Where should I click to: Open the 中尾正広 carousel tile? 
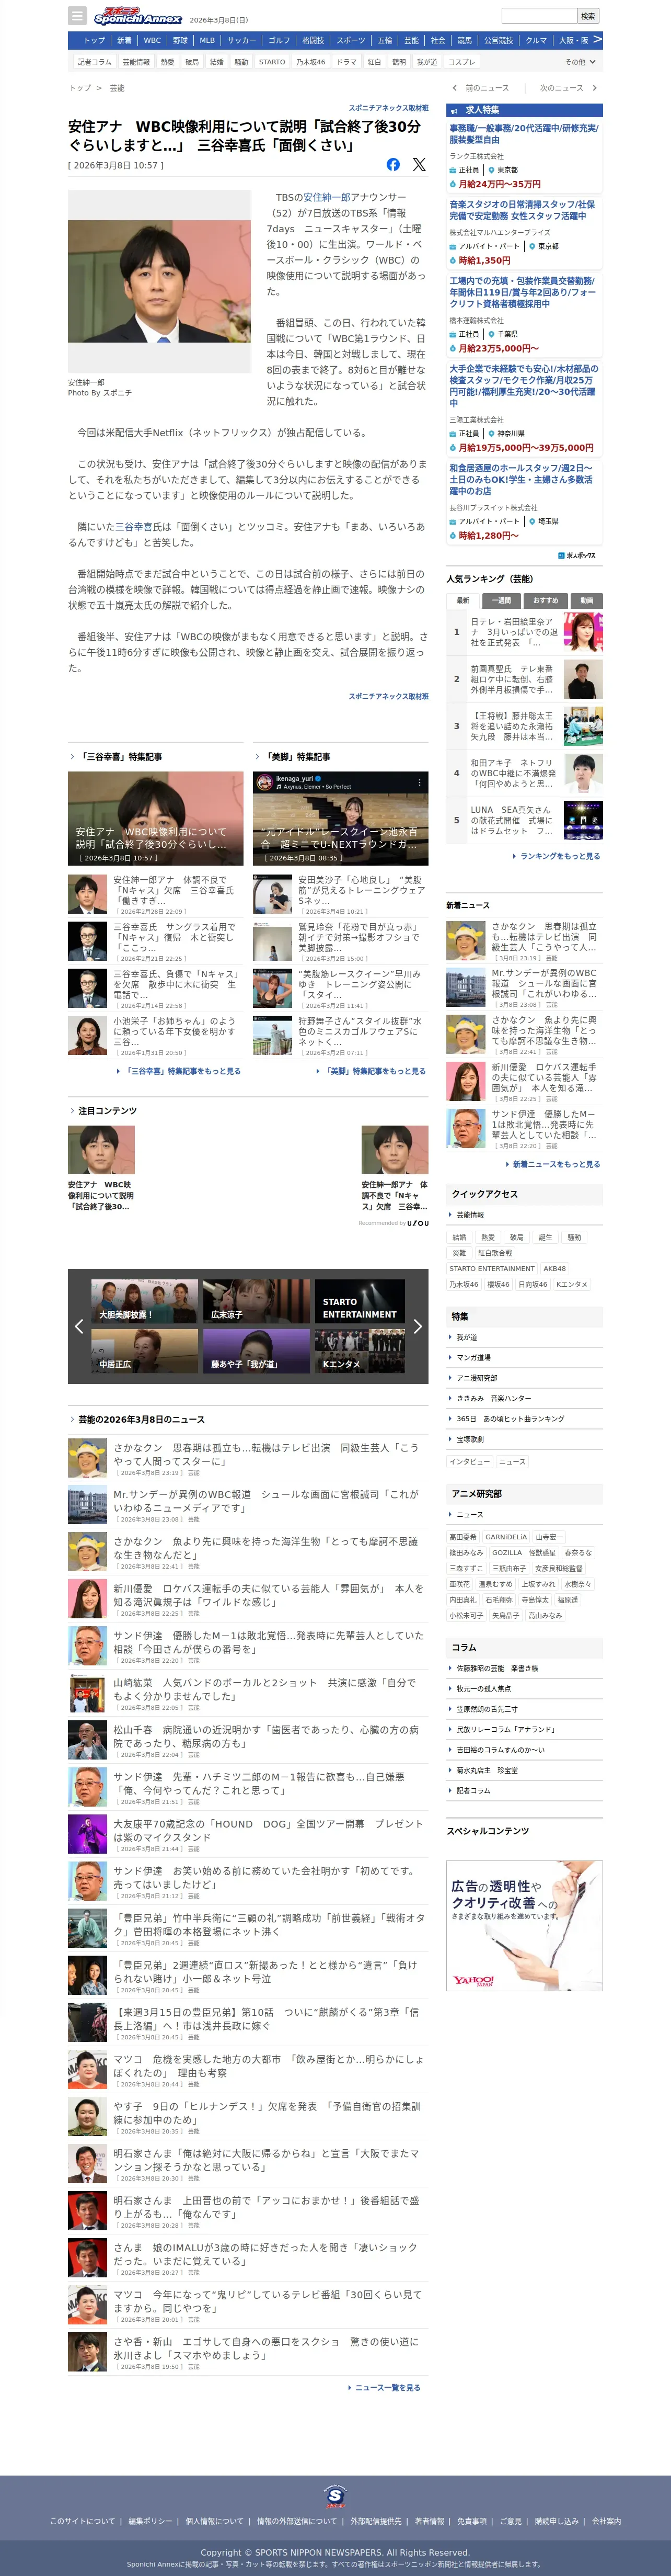(145, 1351)
